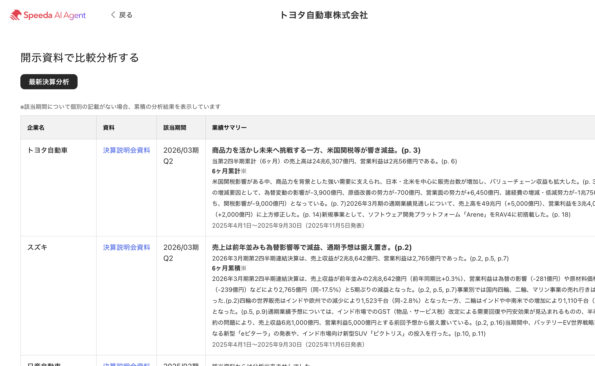595x366 pixels.
Task: Select the トヨタ自動車 company name cell
Action: 48,150
